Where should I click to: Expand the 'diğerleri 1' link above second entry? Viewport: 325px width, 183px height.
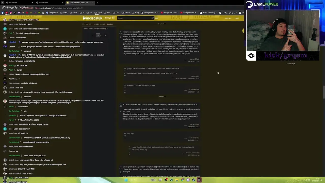(x=162, y=97)
